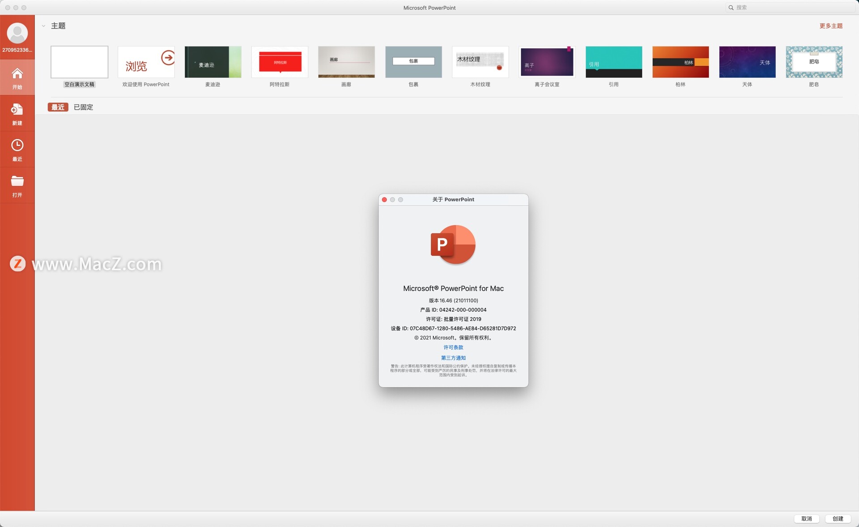This screenshot has height=527, width=859.
Task: Click the 产品 ID text line
Action: 453,310
